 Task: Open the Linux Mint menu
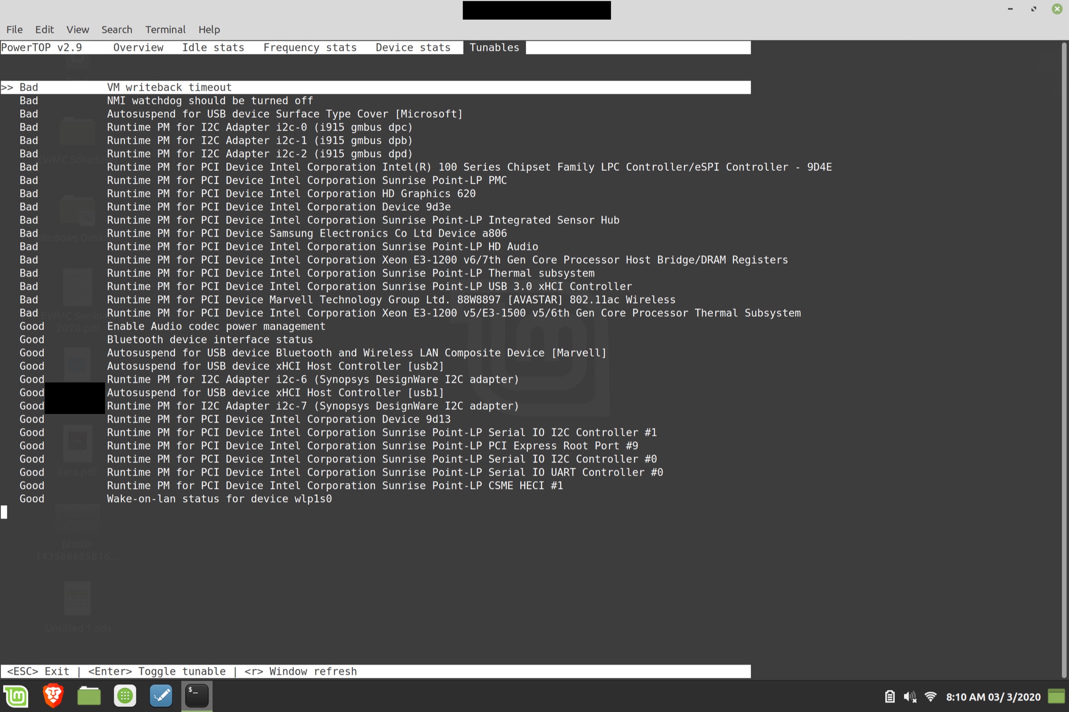[16, 696]
